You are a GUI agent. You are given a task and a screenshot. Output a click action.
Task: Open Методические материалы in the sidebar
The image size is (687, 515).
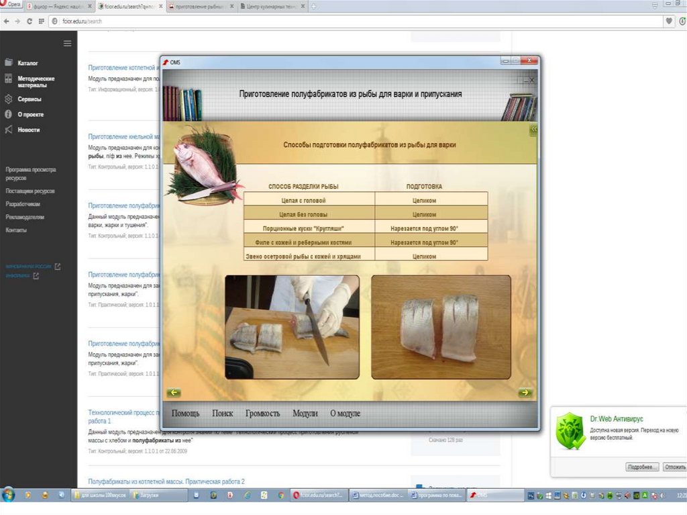pos(36,82)
